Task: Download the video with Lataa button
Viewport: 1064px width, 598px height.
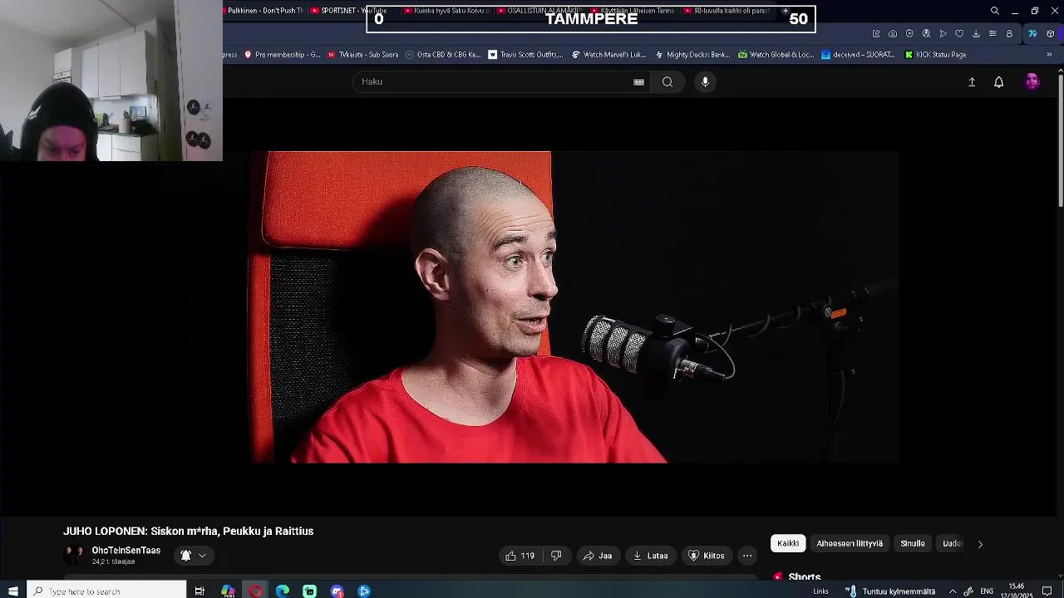Action: pyautogui.click(x=650, y=556)
